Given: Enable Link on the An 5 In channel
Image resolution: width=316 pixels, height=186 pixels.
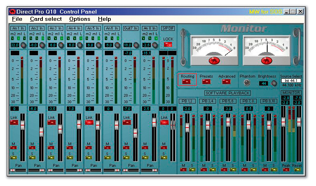Looking at the screenshot, I should [88, 122].
